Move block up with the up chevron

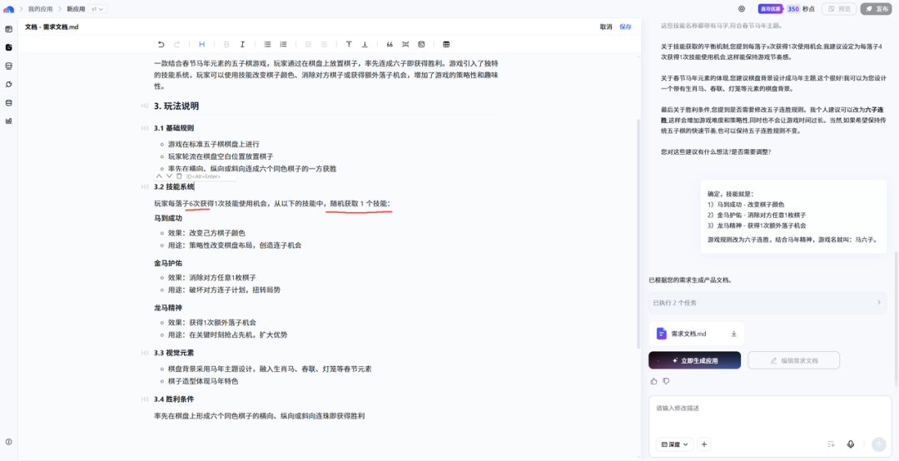tap(159, 176)
